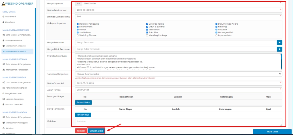The height and width of the screenshot is (135, 293).
Task: Open the Waktu Pelaksanaan date picker field
Action: coord(177,10)
